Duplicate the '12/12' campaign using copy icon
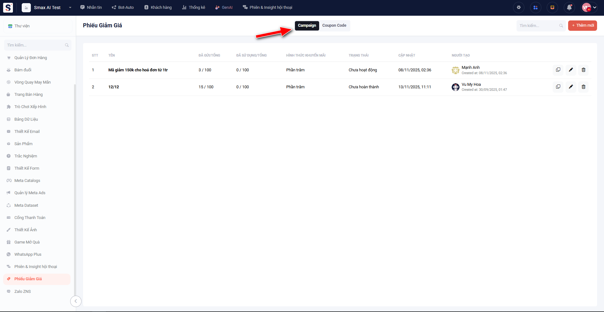This screenshot has width=604, height=312. click(558, 87)
